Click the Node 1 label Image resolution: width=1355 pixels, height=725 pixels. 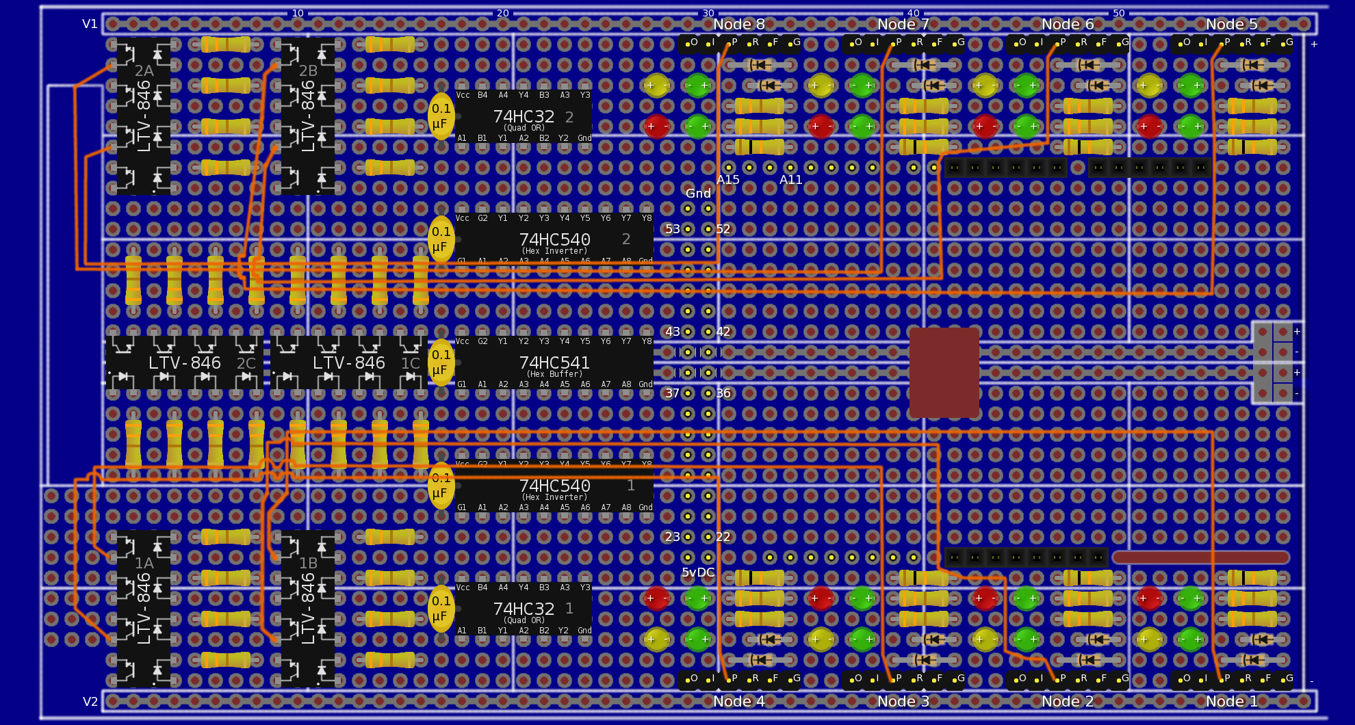click(x=1231, y=701)
